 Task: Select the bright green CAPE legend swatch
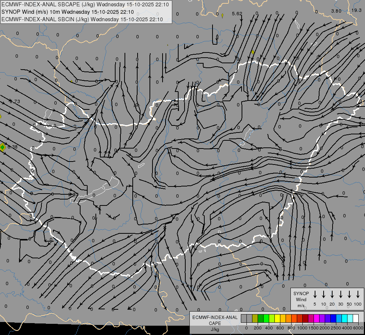[266, 318]
